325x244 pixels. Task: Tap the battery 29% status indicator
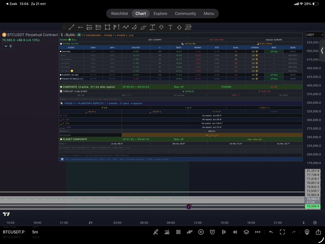click(x=312, y=4)
